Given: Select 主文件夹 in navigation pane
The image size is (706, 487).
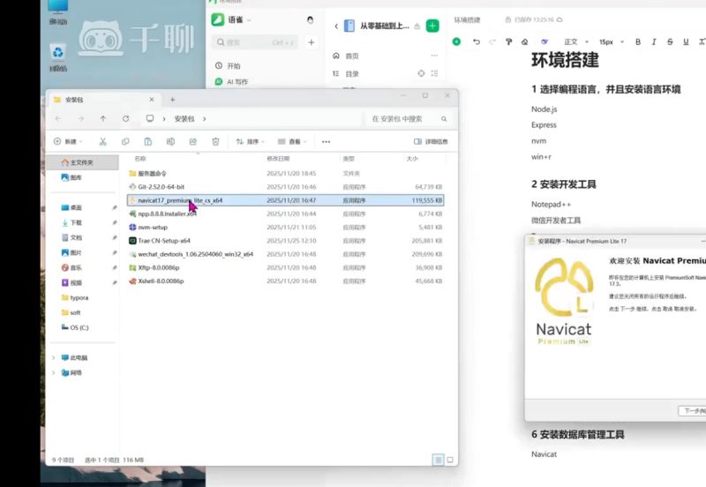Looking at the screenshot, I should tap(82, 162).
